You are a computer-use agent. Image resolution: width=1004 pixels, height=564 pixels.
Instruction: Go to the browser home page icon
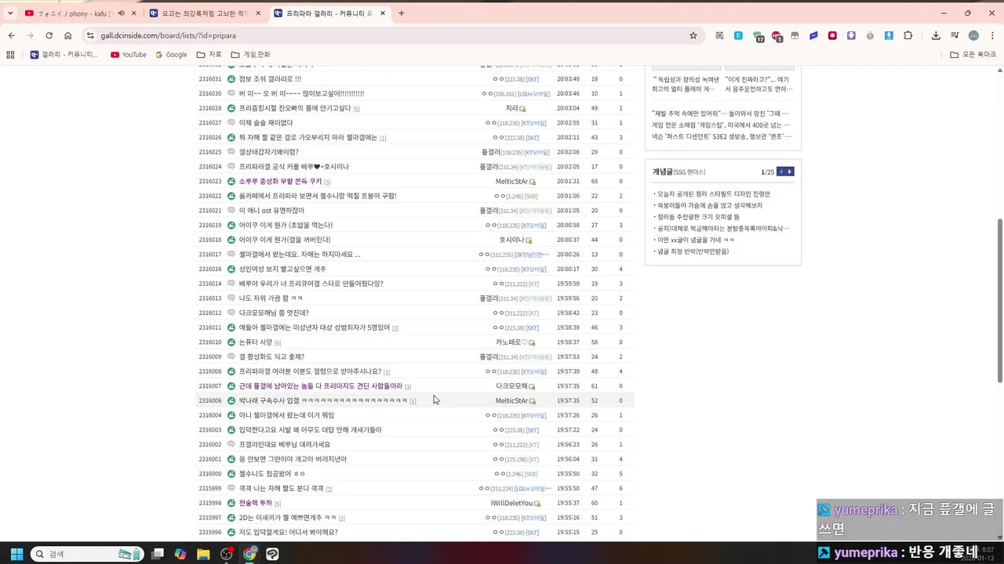[67, 35]
